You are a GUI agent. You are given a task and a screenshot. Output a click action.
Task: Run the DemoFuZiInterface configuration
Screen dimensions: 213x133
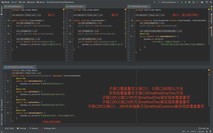[182, 2]
